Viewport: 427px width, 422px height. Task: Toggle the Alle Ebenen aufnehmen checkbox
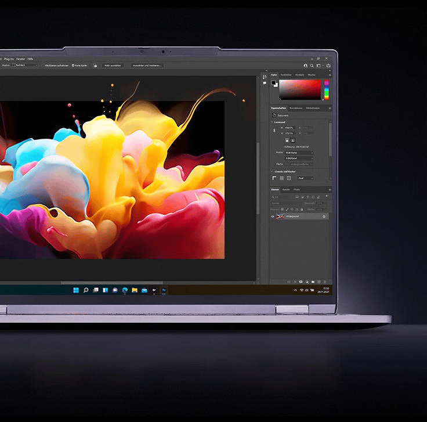pyautogui.click(x=44, y=66)
